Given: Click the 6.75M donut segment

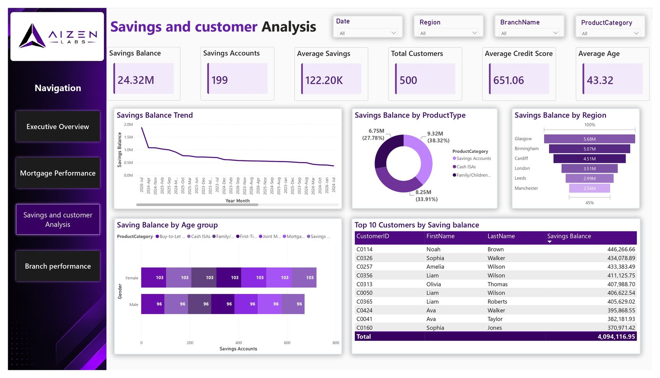Looking at the screenshot, I should [x=385, y=149].
